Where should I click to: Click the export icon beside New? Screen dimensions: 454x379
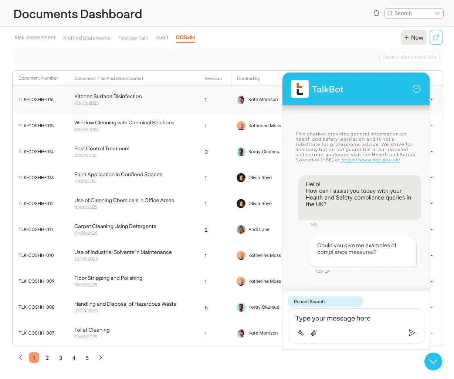click(436, 37)
